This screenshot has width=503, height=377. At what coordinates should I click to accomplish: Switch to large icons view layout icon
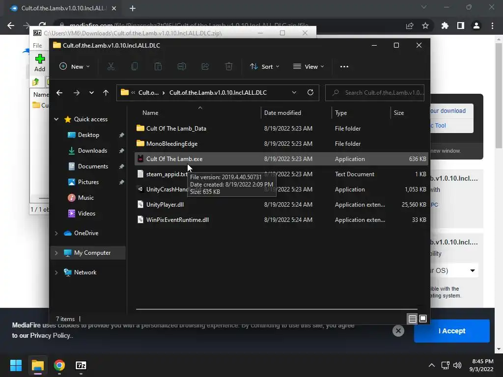pos(423,319)
